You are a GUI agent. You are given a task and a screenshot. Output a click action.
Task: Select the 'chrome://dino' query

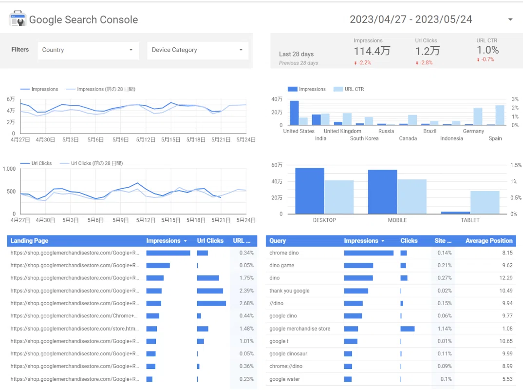point(286,366)
